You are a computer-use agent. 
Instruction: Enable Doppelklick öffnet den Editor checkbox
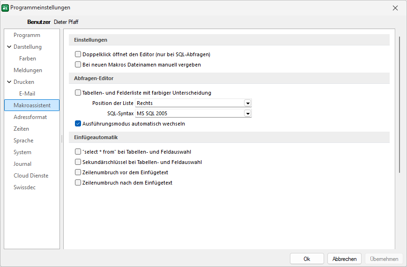click(78, 54)
